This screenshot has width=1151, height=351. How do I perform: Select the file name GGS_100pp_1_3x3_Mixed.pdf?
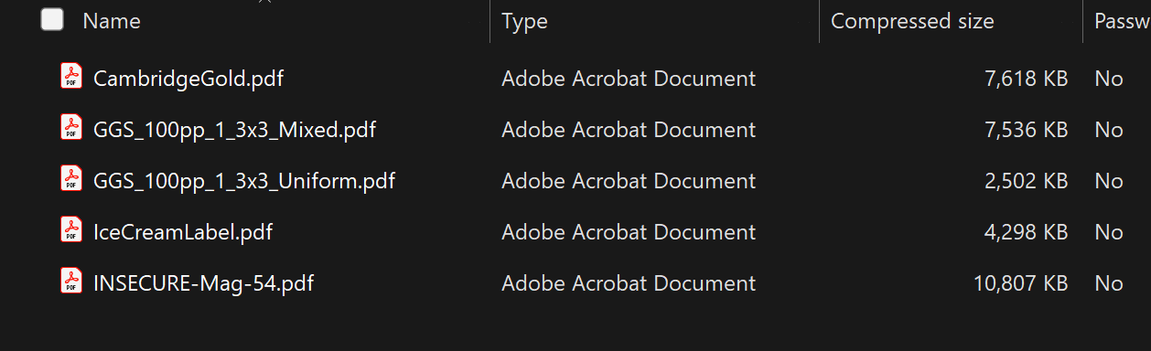pyautogui.click(x=234, y=130)
